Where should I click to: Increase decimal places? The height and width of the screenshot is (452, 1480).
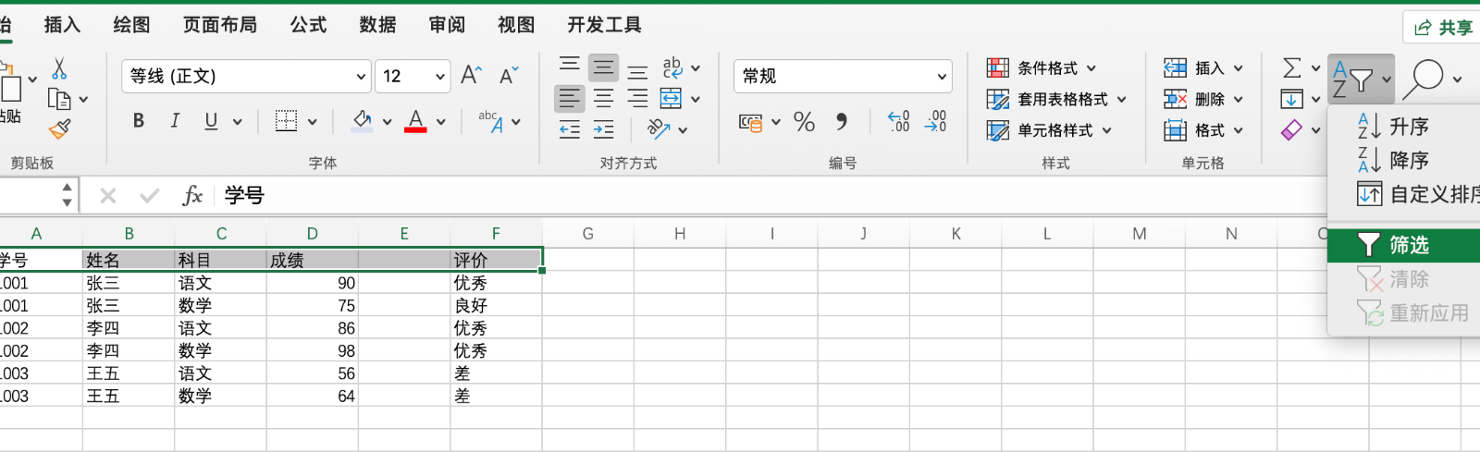coord(898,121)
